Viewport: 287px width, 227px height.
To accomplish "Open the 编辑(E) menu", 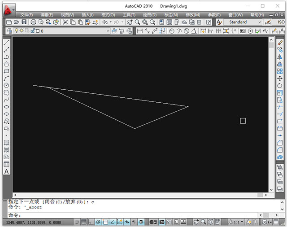I will point(47,15).
